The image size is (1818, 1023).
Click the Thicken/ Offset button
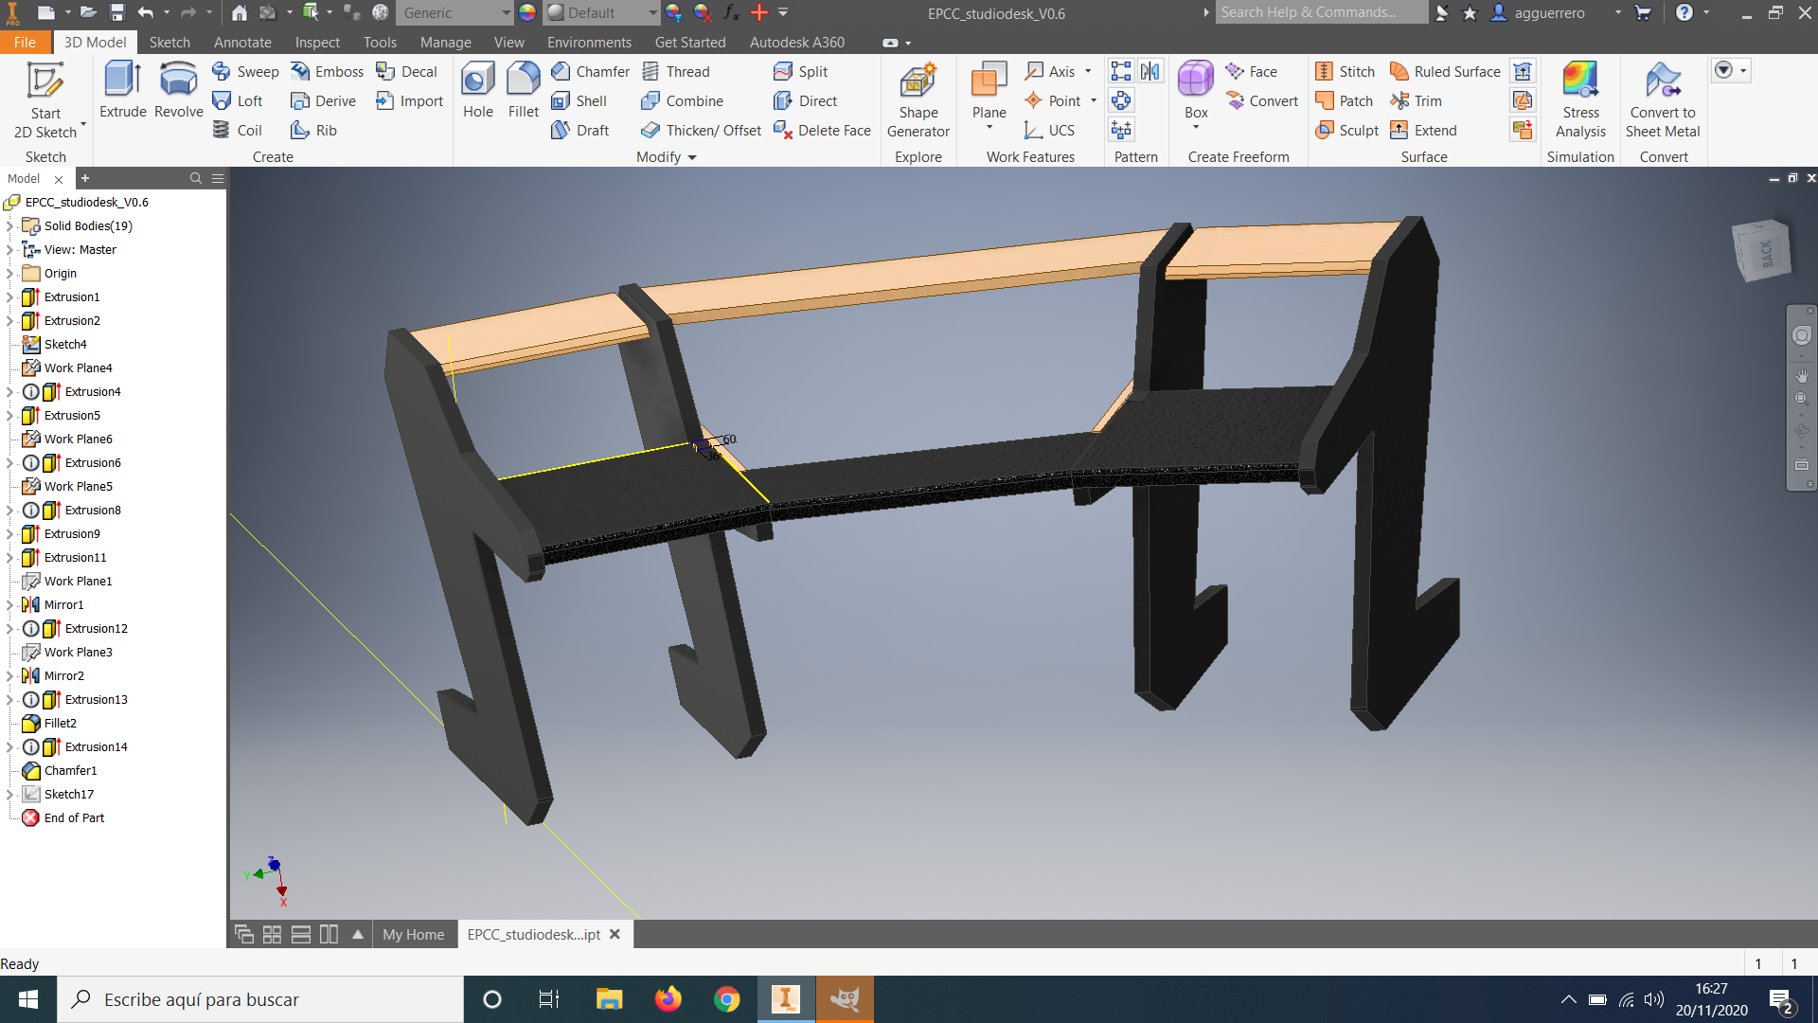(x=701, y=131)
